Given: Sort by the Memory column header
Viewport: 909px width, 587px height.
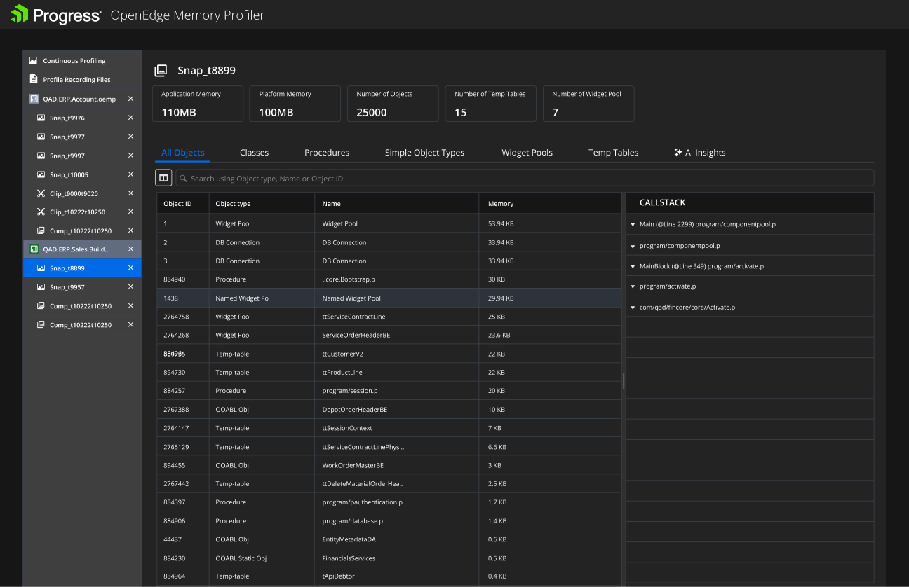Looking at the screenshot, I should [x=551, y=204].
